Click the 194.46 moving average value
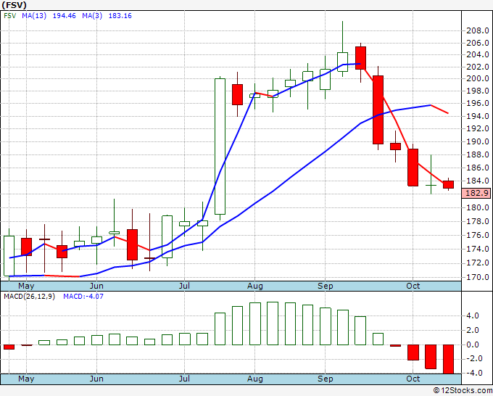Screen dimensions: 493x396 tap(64, 16)
